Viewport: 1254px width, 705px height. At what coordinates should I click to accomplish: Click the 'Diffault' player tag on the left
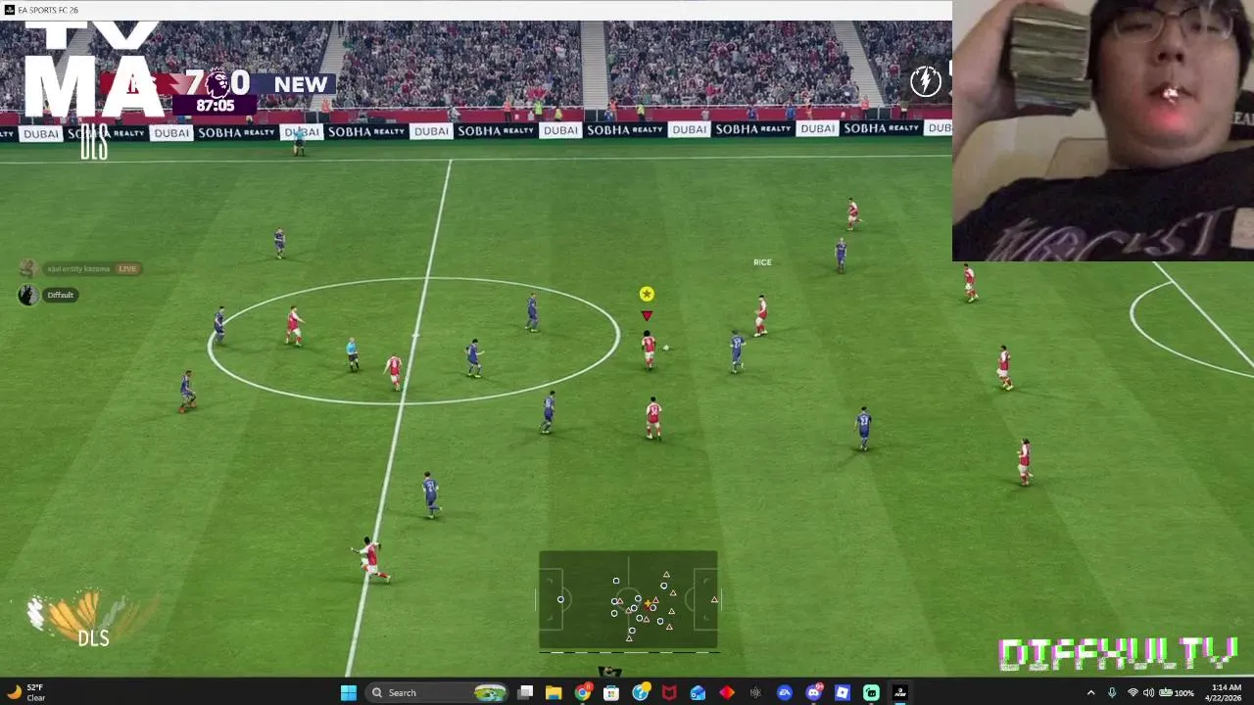pyautogui.click(x=61, y=295)
